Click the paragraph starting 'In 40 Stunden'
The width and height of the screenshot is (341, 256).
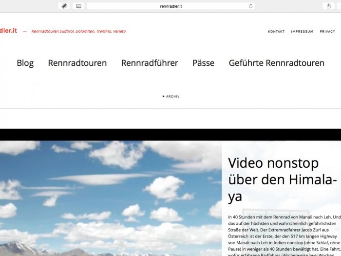284,236
